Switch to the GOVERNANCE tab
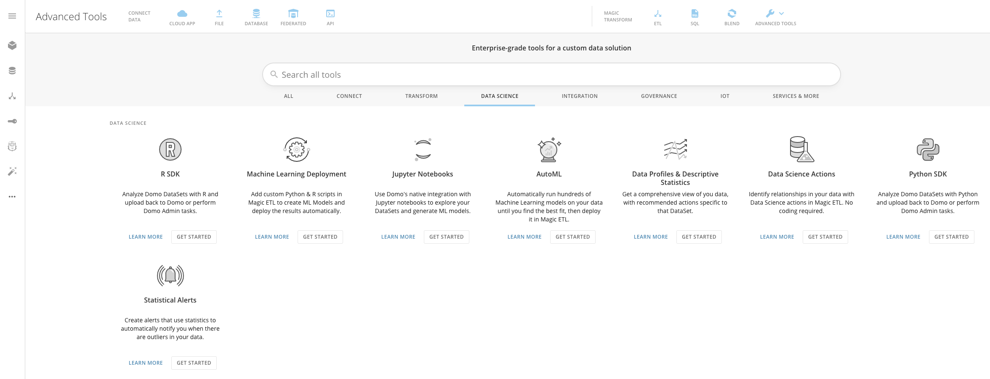This screenshot has height=379, width=990. (x=659, y=96)
